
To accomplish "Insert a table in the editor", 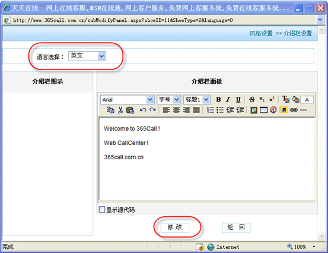I will pyautogui.click(x=263, y=110).
